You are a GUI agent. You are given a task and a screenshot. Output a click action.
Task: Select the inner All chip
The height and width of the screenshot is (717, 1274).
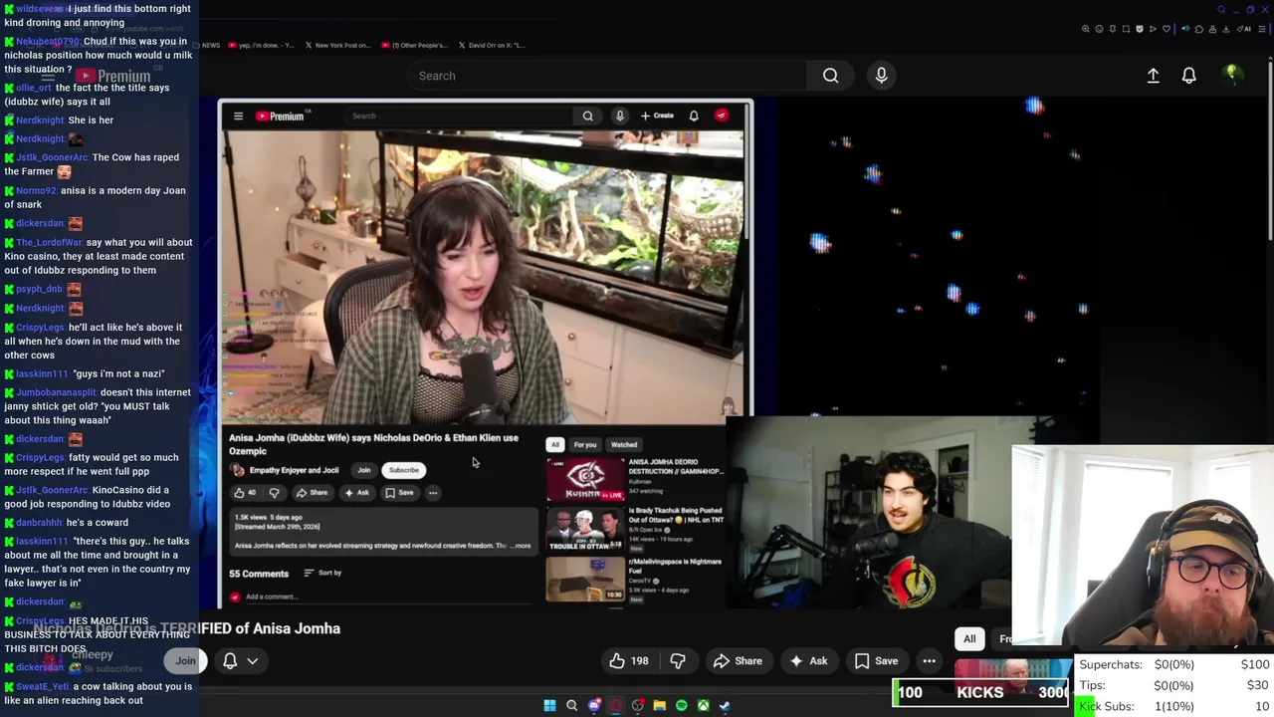[x=555, y=445]
